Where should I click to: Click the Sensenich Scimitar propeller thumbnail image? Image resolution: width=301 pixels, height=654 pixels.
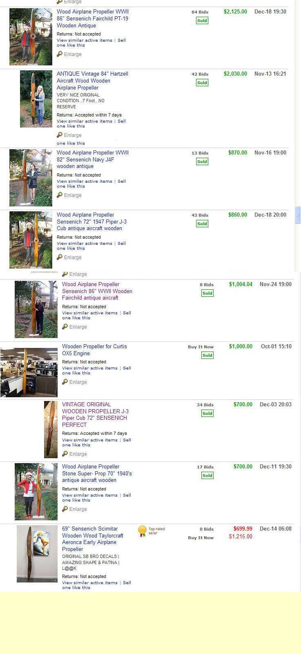[x=37, y=553]
